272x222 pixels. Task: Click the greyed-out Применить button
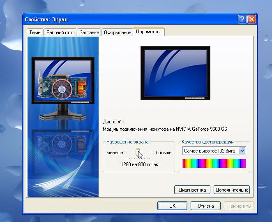tap(239, 206)
